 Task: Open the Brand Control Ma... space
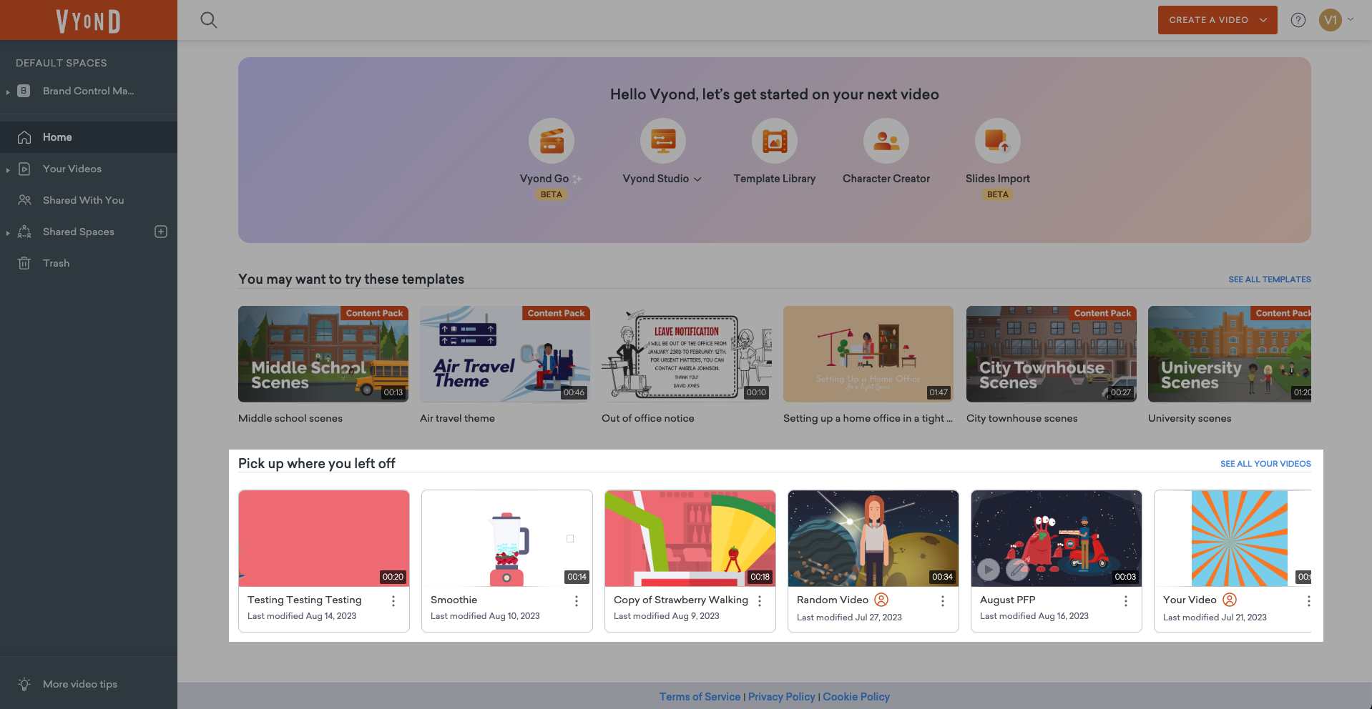pyautogui.click(x=88, y=91)
